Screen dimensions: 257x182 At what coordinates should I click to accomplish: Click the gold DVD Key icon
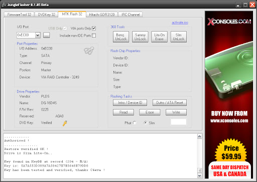(65, 123)
